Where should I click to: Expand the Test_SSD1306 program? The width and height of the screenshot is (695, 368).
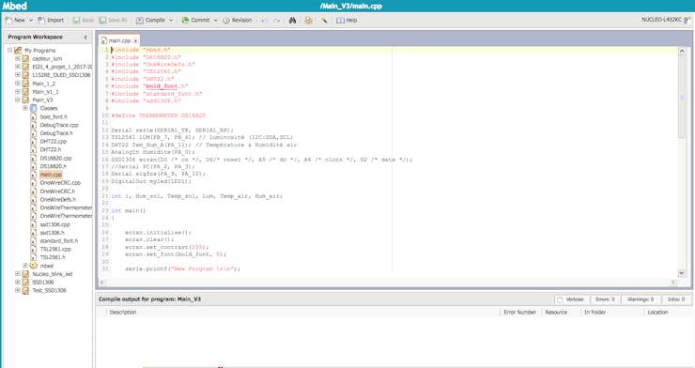click(x=18, y=290)
